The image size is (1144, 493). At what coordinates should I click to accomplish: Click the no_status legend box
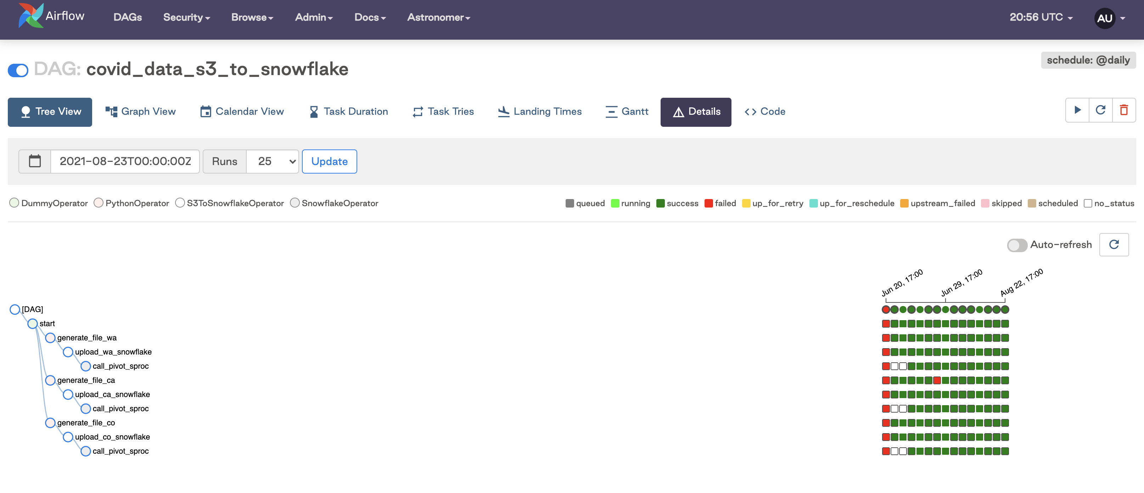click(x=1088, y=203)
